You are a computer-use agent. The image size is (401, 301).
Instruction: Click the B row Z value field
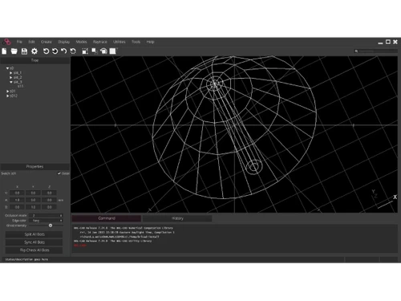(x=50, y=207)
